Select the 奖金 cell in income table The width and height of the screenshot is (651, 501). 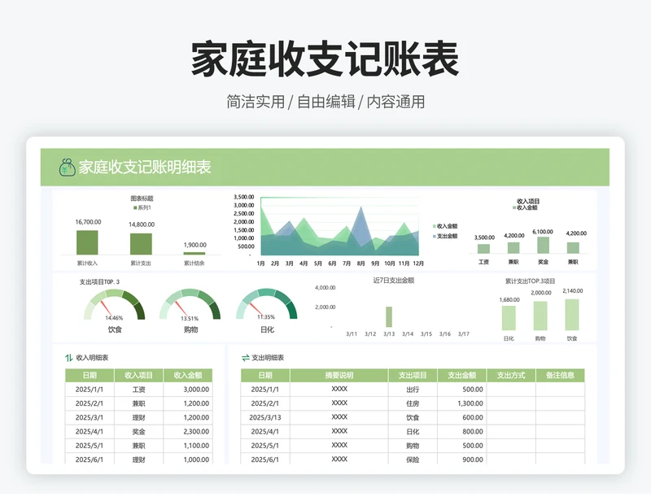[138, 432]
